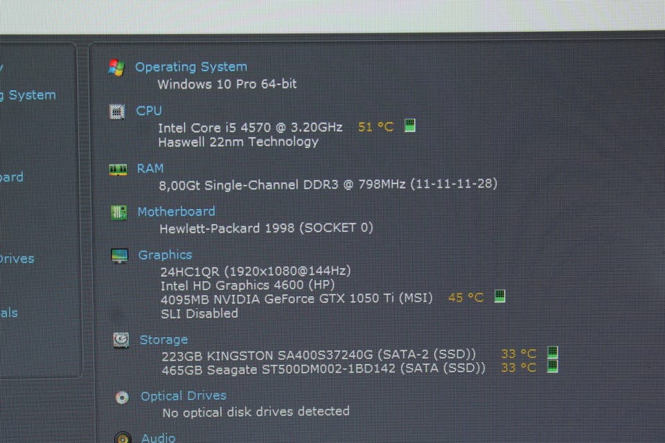The image size is (665, 443).
Task: Click the Storage hard drive icon
Action: point(121,340)
